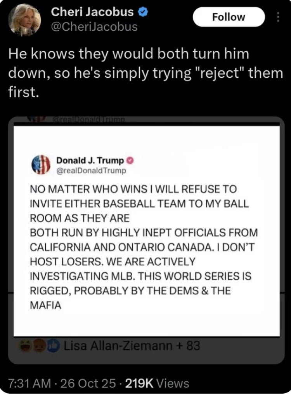Click the laughing face reaction emoji
This screenshot has width=291, height=394.
pos(26,345)
